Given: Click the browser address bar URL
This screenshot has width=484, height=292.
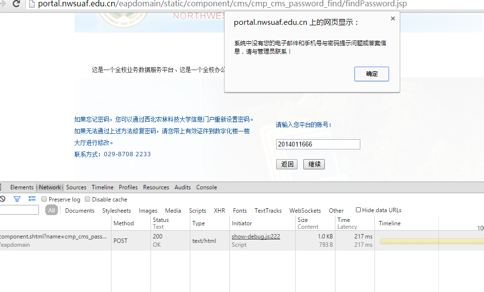Looking at the screenshot, I should coord(222,4).
